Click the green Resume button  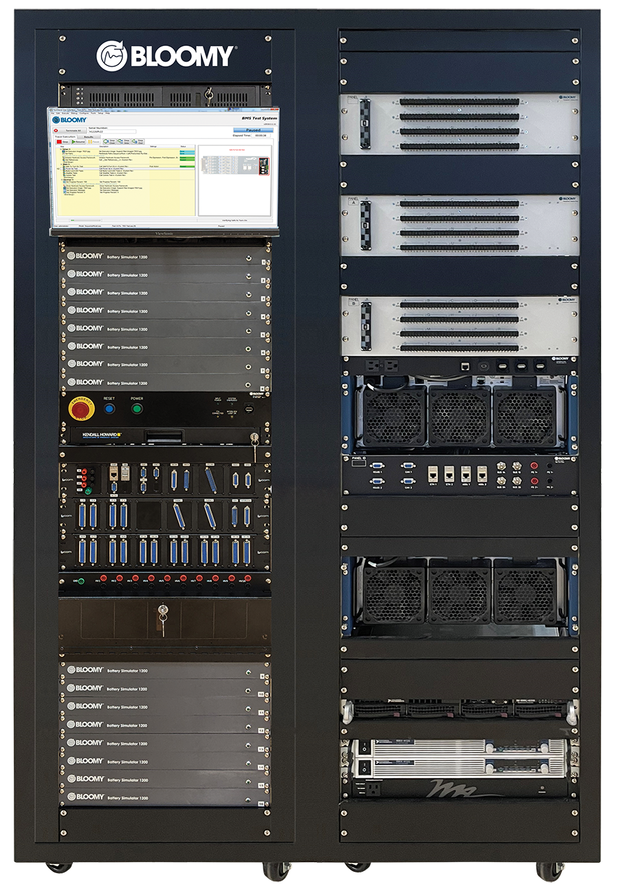click(78, 142)
